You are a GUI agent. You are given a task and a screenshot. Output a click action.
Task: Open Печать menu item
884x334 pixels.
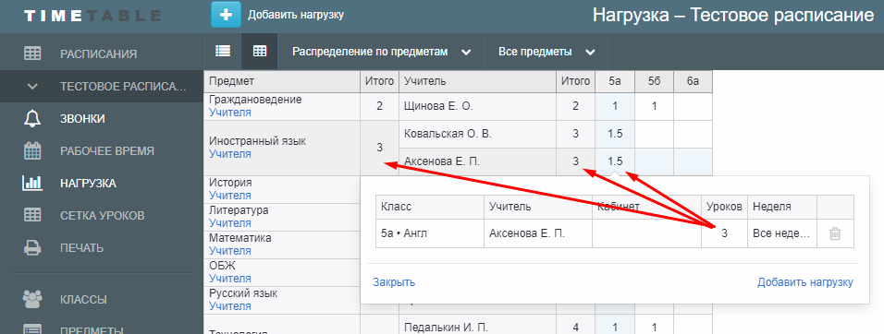click(x=81, y=247)
